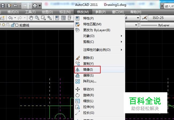
Task: Toggle the layer lock padlock icon
Action: (x=13, y=25)
